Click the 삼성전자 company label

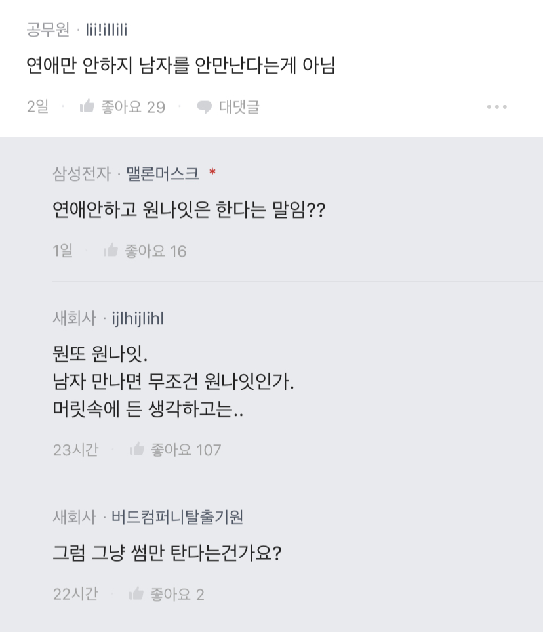(x=82, y=174)
